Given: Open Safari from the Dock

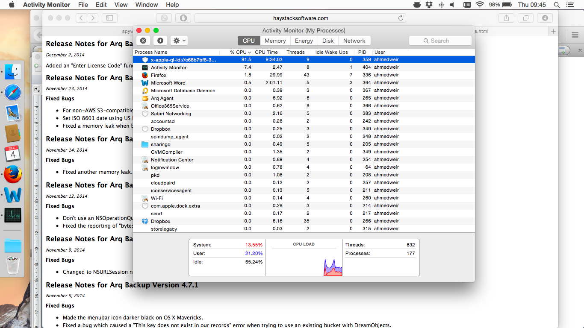Looking at the screenshot, I should point(13,92).
